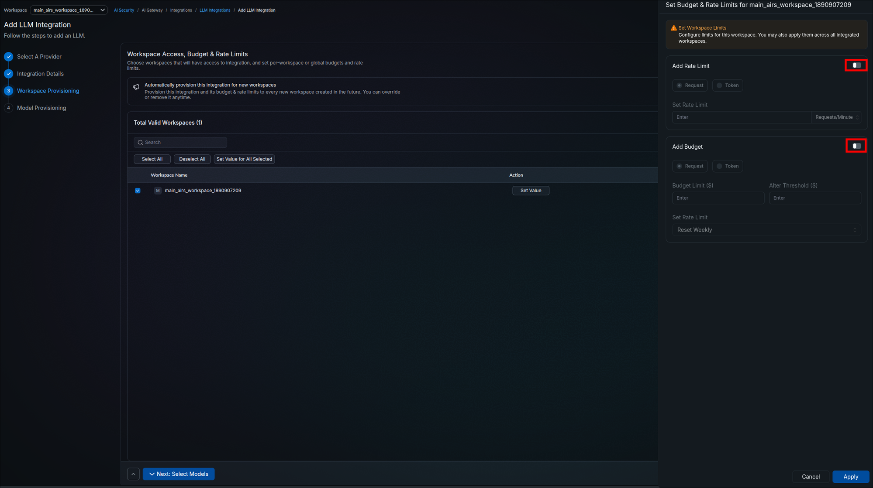Click Set Value for main_airs_workspace row
873x488 pixels.
tap(531, 191)
